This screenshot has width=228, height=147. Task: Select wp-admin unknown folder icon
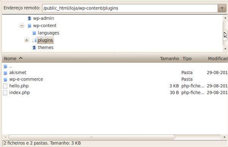pyautogui.click(x=29, y=18)
